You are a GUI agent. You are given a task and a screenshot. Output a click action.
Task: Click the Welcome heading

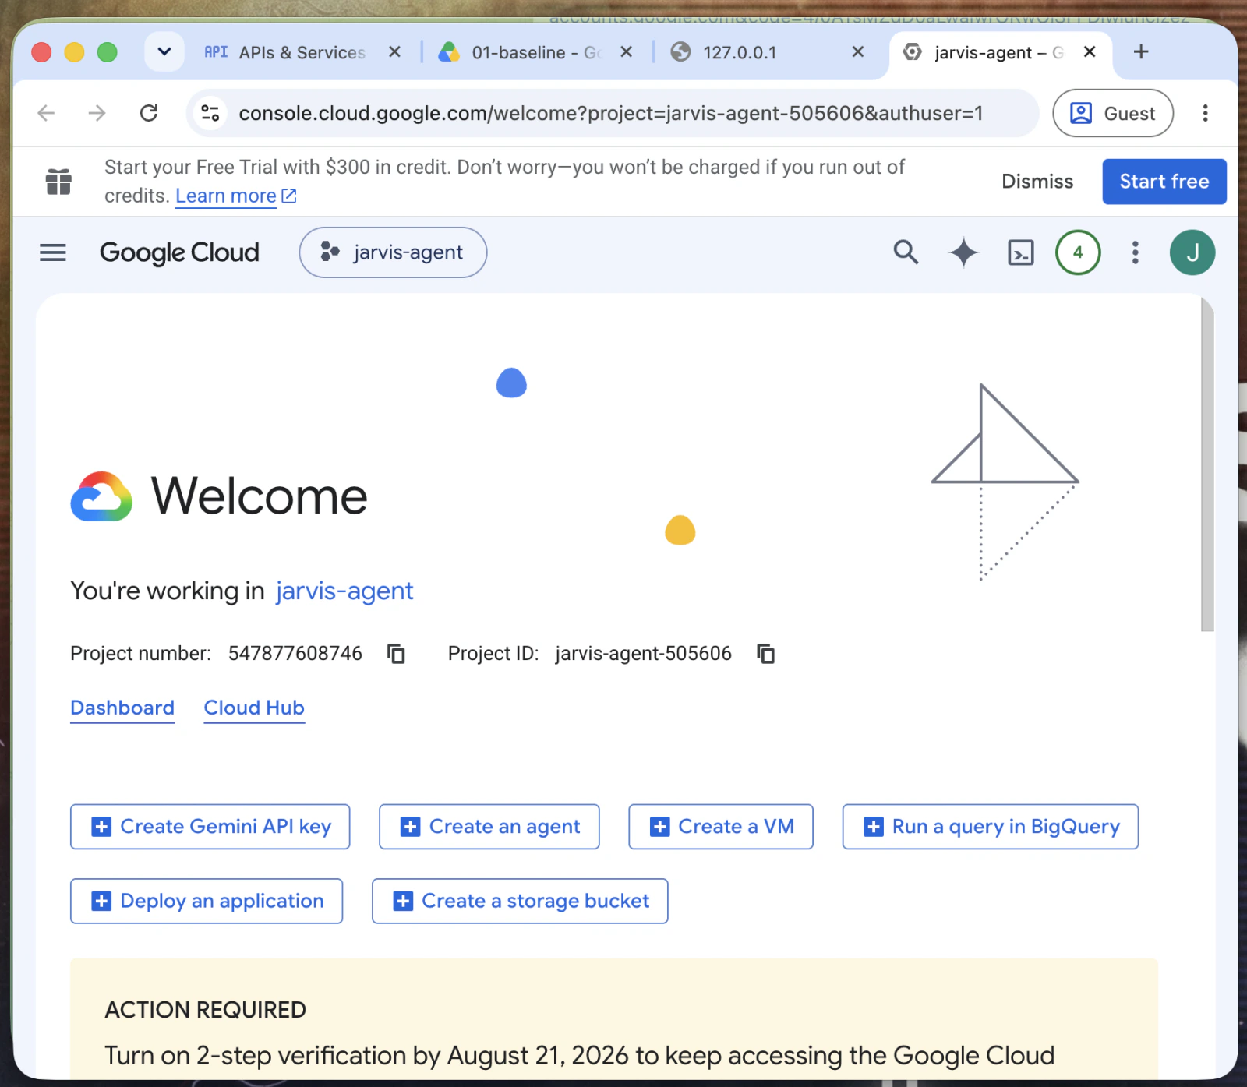coord(260,496)
